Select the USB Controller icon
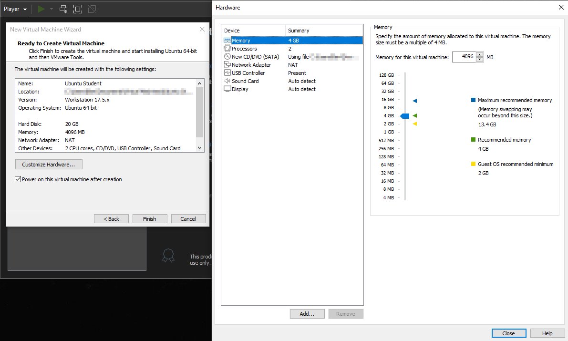Image resolution: width=568 pixels, height=341 pixels. tap(227, 73)
